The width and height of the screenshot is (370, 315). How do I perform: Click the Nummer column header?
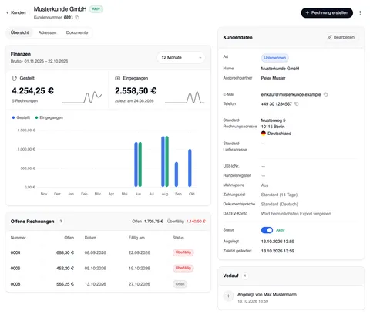[18, 238]
